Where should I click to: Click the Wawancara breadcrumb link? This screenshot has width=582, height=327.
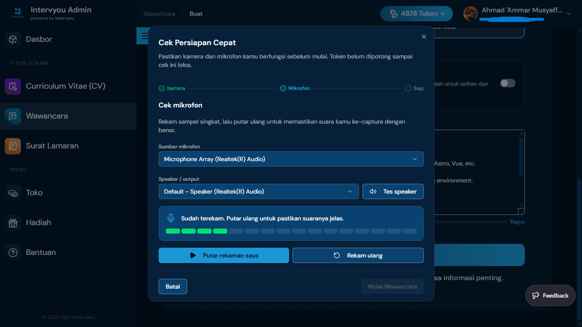[159, 14]
